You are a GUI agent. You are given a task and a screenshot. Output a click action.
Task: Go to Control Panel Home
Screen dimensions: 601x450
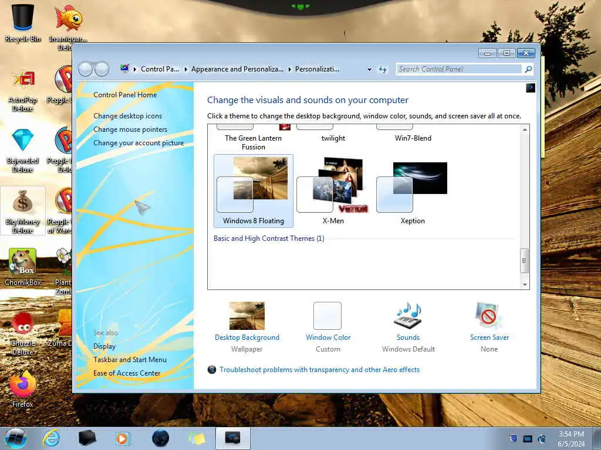(125, 95)
